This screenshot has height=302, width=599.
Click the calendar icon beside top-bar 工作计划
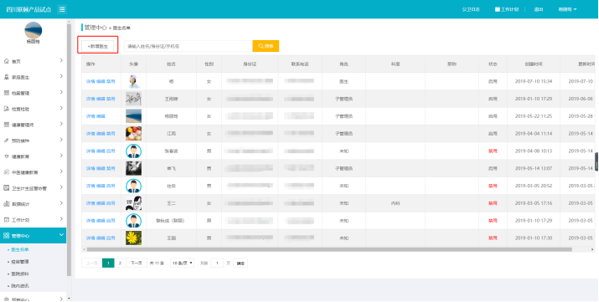(498, 9)
